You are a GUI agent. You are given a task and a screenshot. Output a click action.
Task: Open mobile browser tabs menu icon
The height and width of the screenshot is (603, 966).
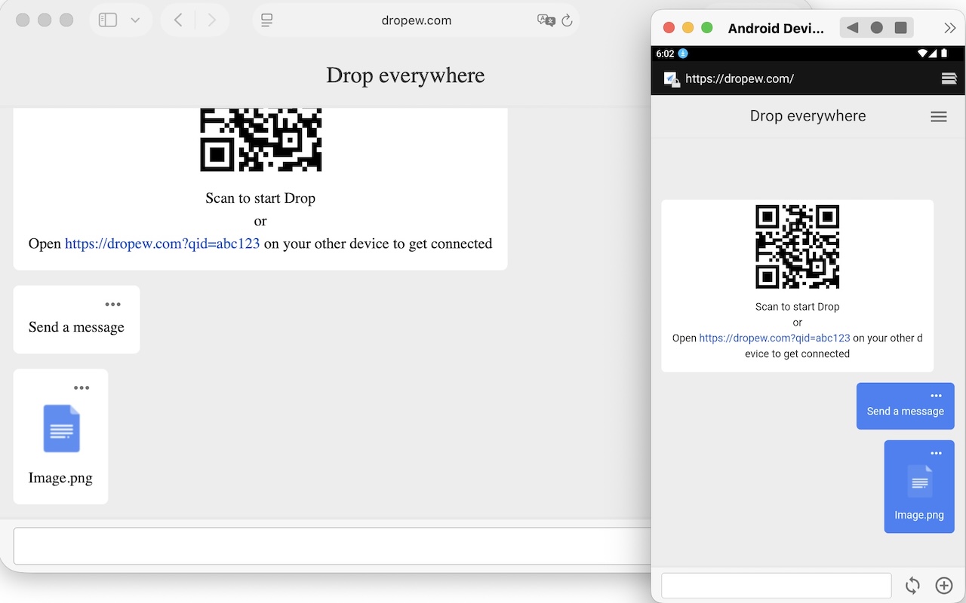[949, 78]
